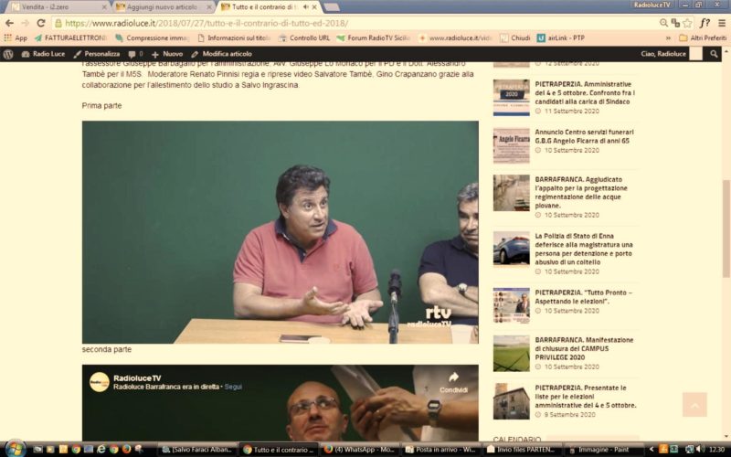
Task: Click Segui on the RadioluceTV video
Action: (233, 387)
